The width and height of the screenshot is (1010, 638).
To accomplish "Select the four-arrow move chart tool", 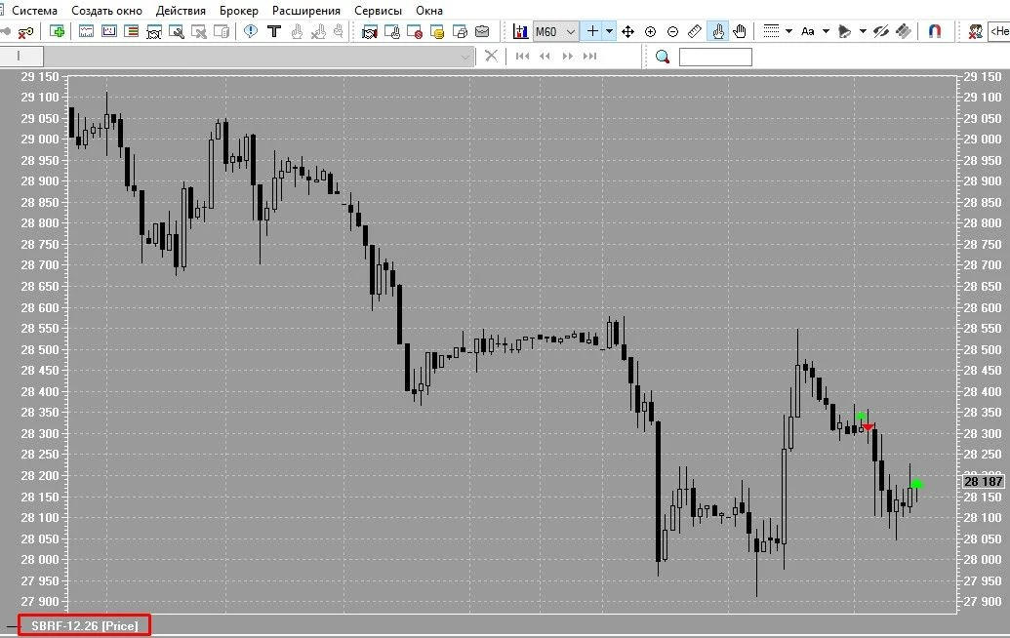I will tap(627, 31).
